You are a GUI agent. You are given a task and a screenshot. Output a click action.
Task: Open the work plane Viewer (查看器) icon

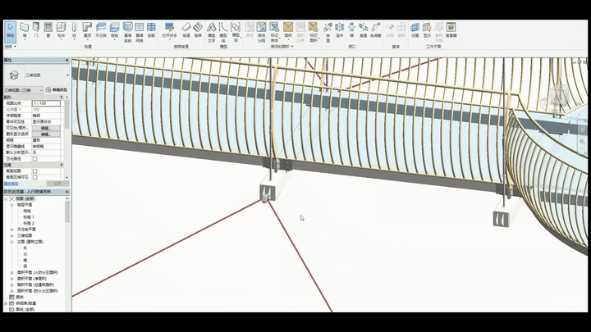(x=451, y=30)
